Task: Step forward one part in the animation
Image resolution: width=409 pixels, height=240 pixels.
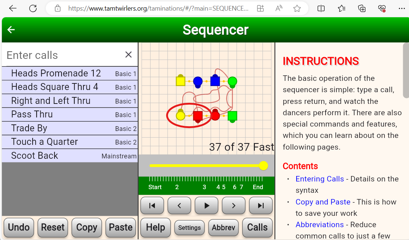Action: (234, 206)
